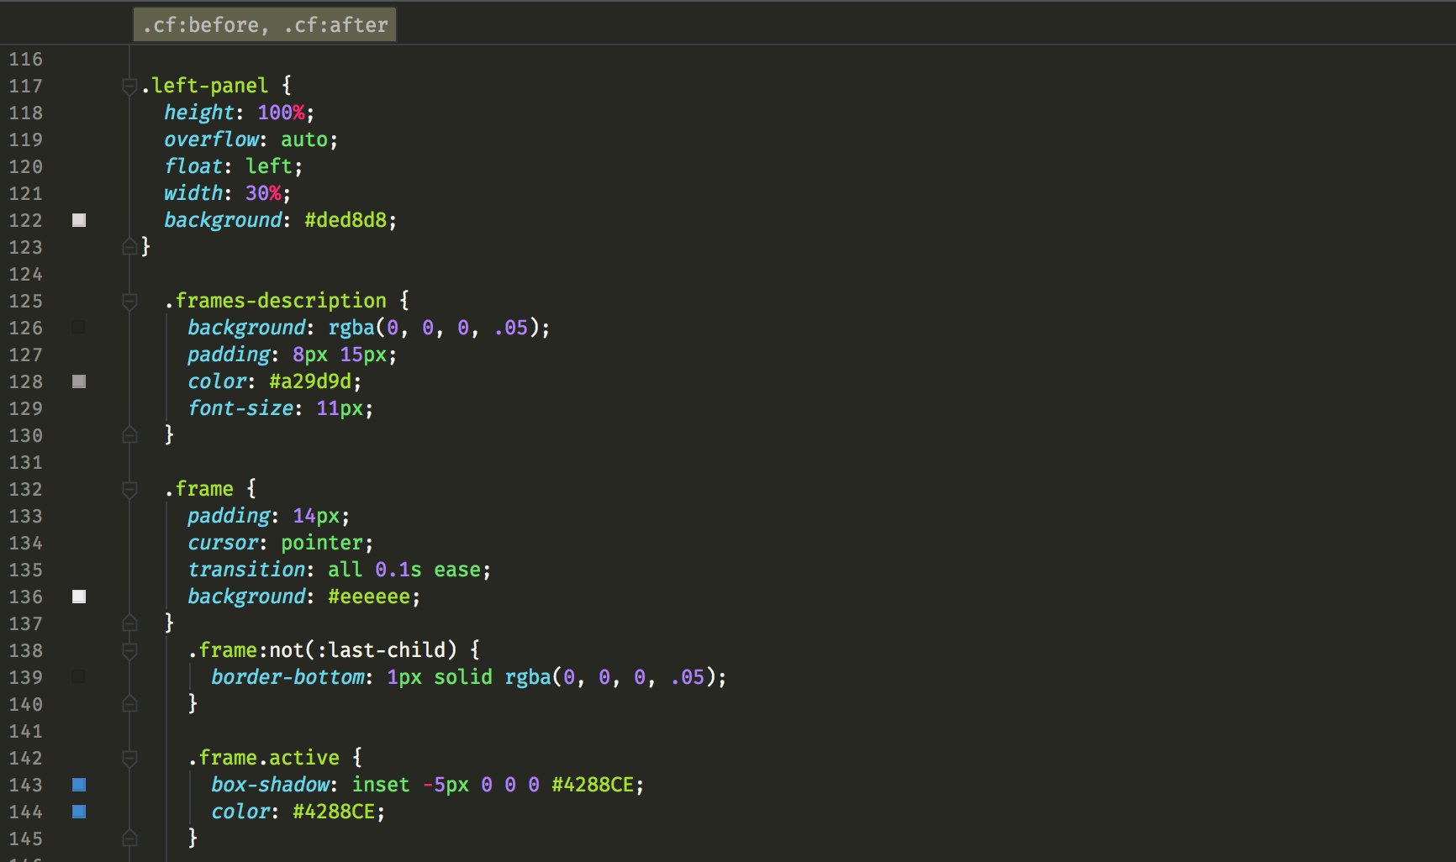The image size is (1456, 862).
Task: Collapse the .frame.active rule block
Action: click(x=130, y=758)
